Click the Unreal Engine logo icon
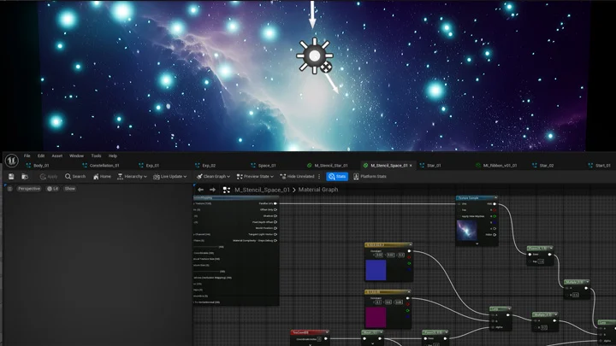The image size is (616, 346). [x=11, y=160]
